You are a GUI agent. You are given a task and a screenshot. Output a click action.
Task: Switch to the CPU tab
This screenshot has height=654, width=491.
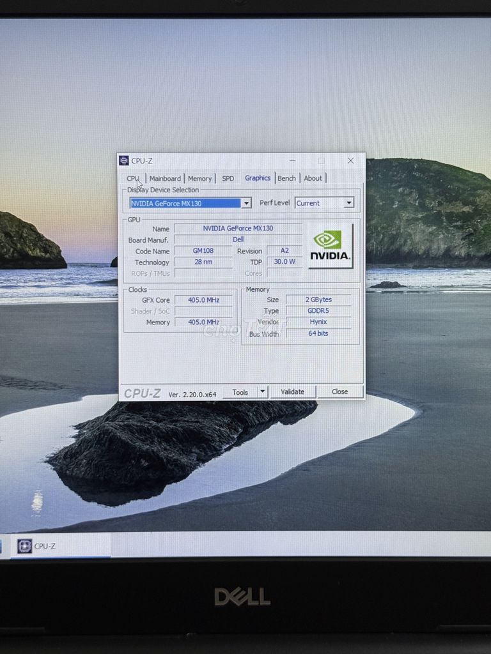point(134,179)
